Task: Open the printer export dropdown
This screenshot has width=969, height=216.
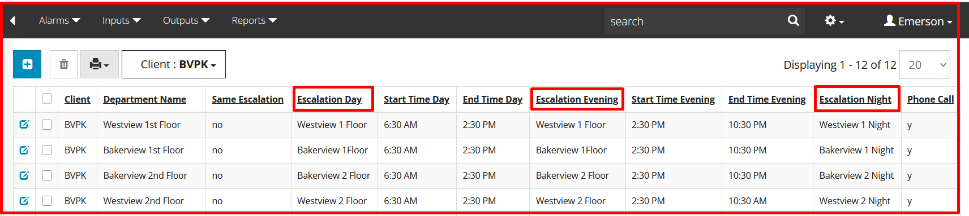Action: click(x=100, y=64)
